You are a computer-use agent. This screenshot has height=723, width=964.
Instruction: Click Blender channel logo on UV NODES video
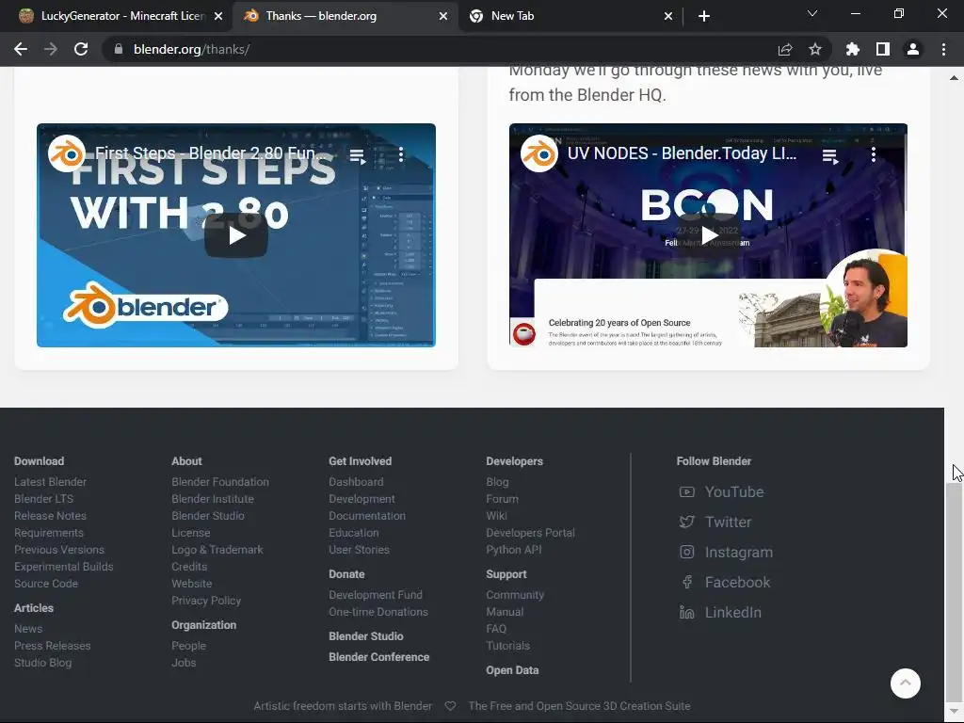tap(539, 153)
